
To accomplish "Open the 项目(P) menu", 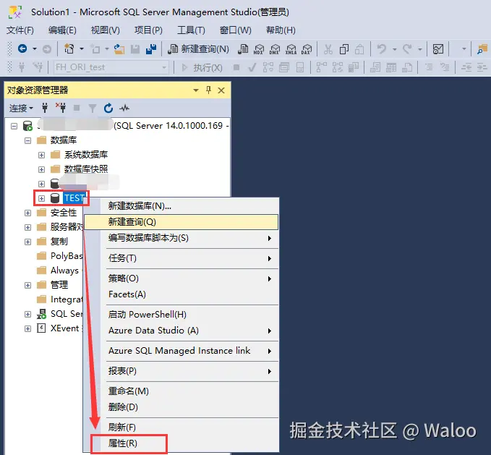I will pyautogui.click(x=148, y=30).
